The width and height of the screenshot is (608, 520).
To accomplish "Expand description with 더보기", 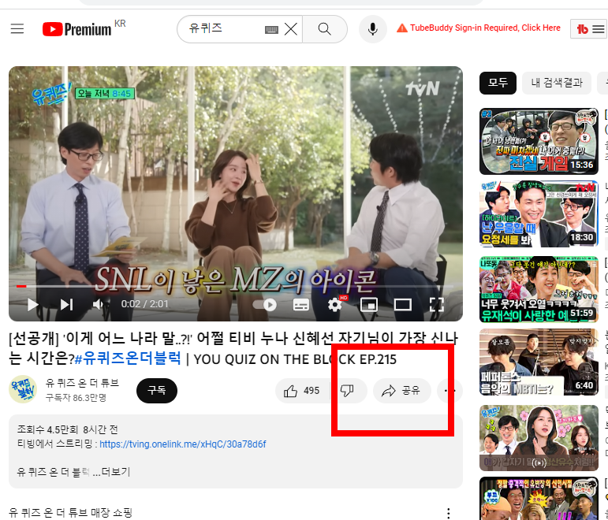I will [116, 472].
